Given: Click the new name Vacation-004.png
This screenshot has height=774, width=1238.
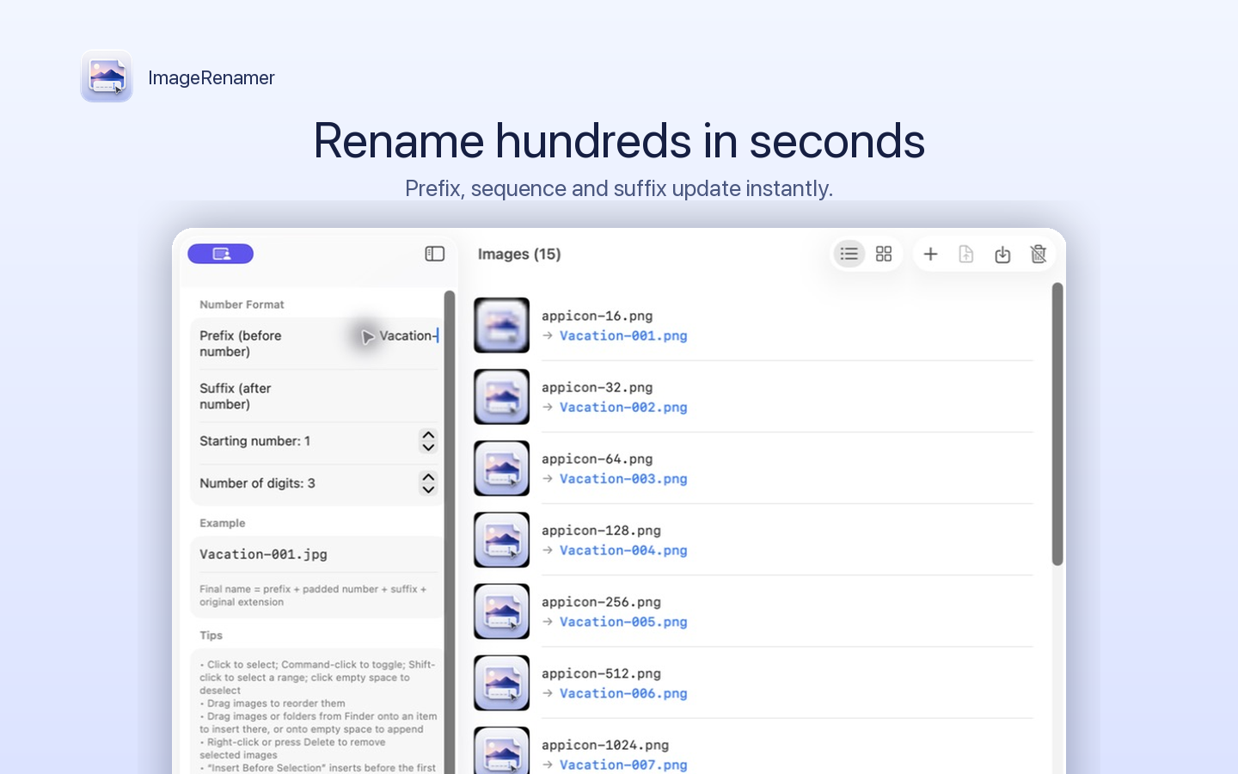Looking at the screenshot, I should click(x=623, y=550).
